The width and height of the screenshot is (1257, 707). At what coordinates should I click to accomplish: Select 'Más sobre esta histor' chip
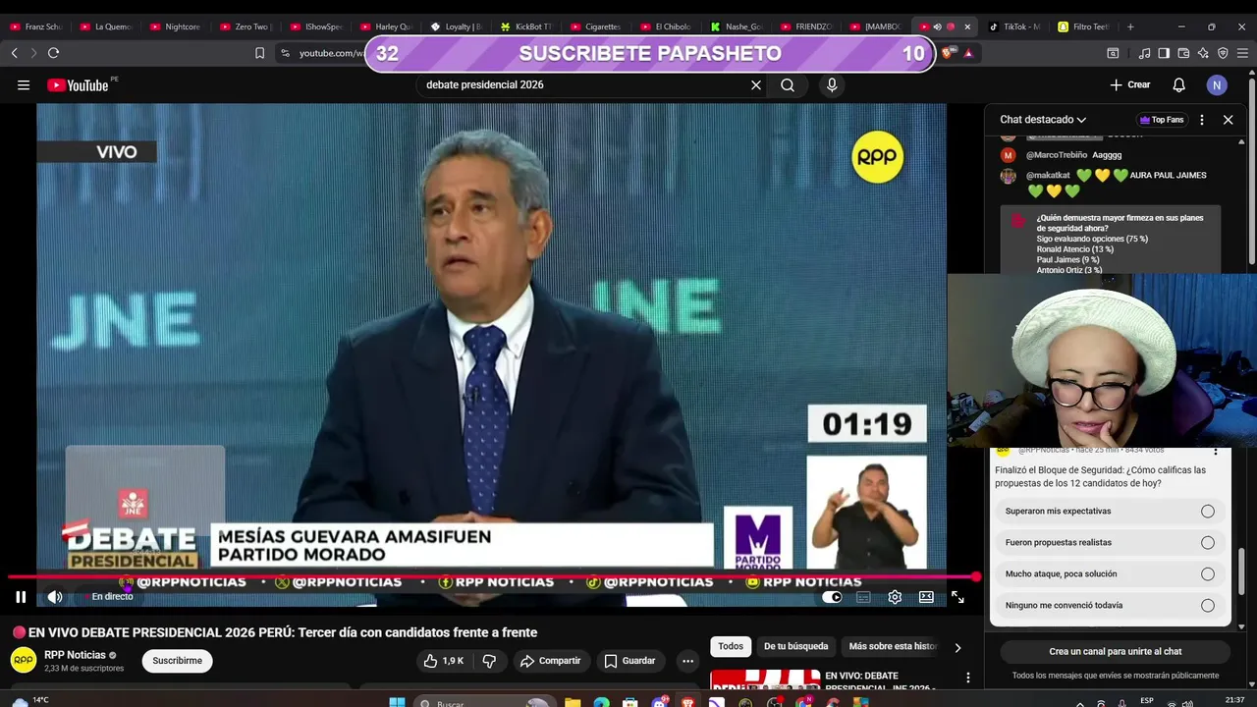[893, 646]
